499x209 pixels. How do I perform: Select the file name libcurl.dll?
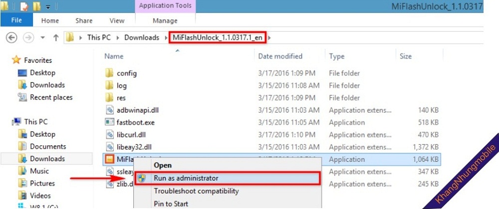click(131, 135)
